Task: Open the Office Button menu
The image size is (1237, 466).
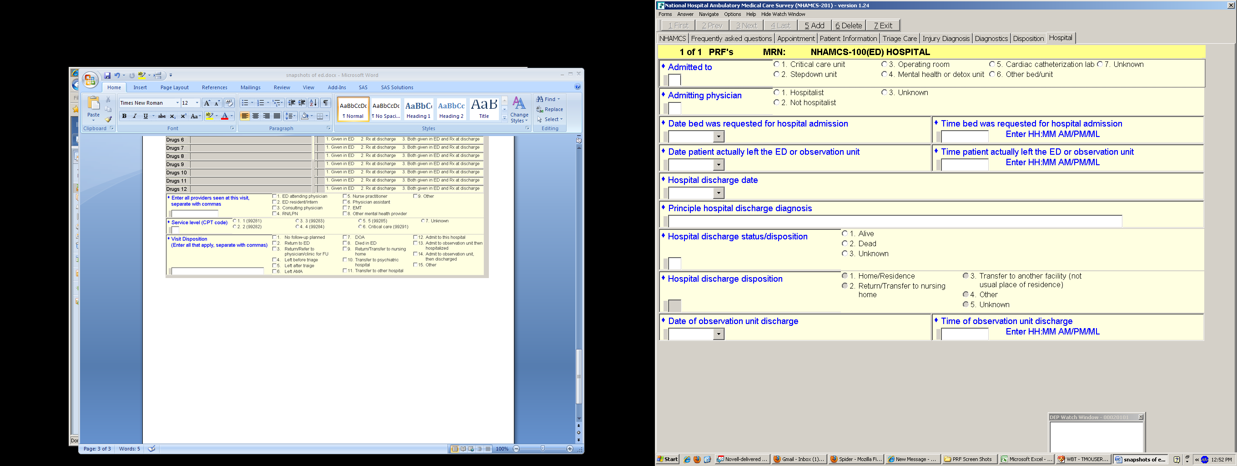Action: click(x=90, y=80)
